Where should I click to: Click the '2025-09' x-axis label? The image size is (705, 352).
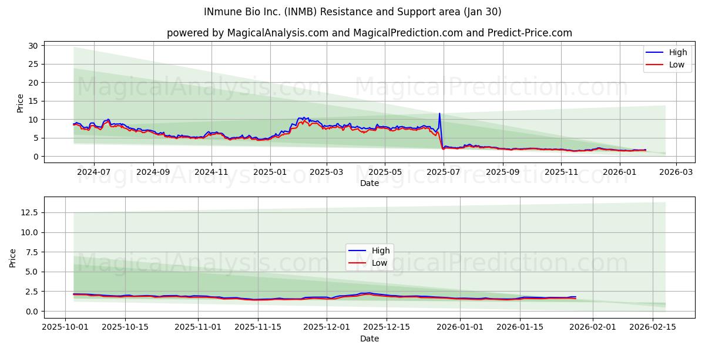point(503,172)
